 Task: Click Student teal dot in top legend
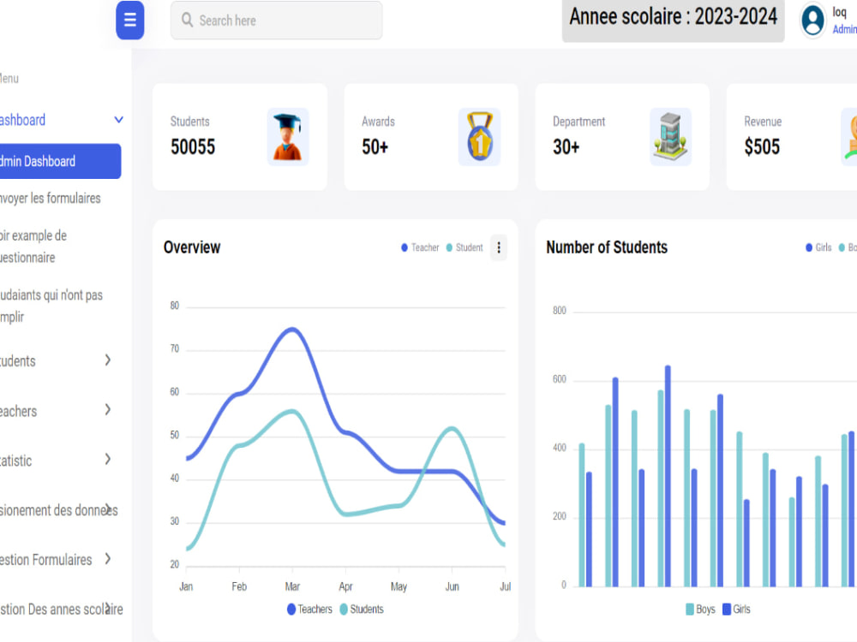pyautogui.click(x=449, y=248)
